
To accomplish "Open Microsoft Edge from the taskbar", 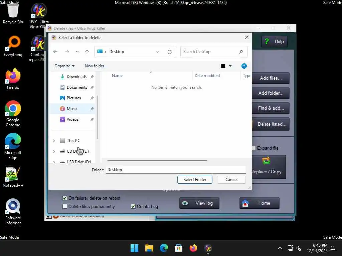I will tap(164, 248).
